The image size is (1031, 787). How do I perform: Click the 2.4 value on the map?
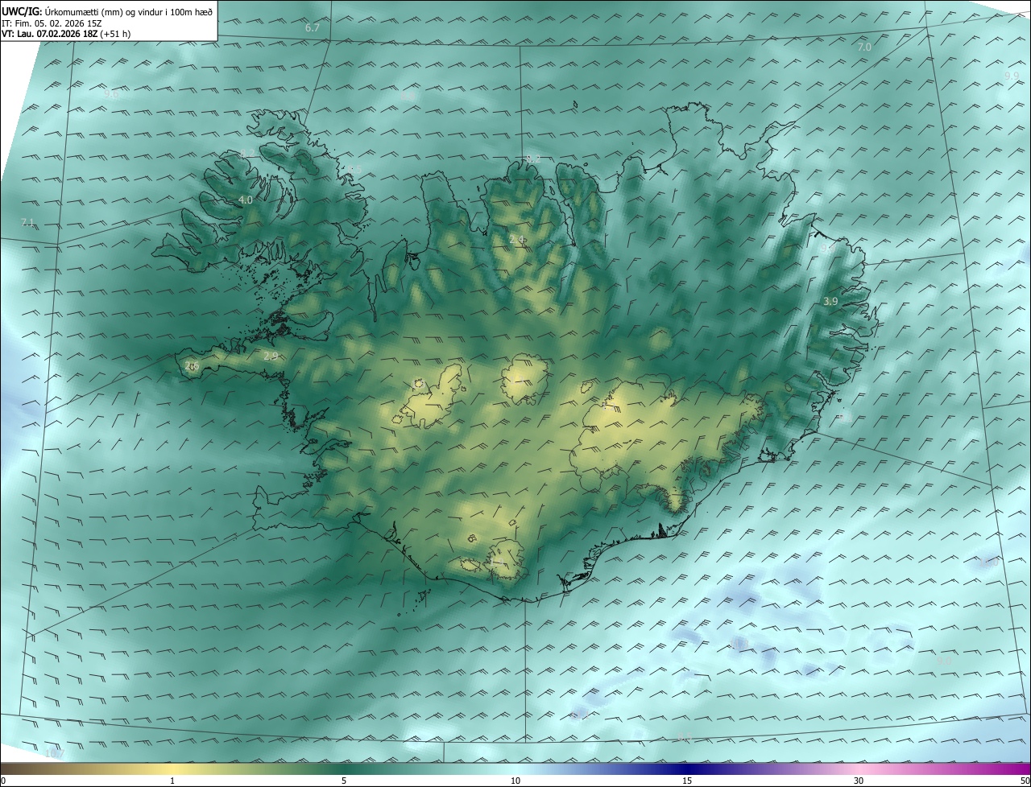point(517,239)
